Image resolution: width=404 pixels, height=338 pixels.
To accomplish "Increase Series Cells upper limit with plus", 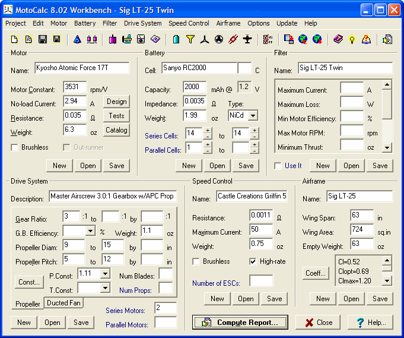I will point(255,130).
